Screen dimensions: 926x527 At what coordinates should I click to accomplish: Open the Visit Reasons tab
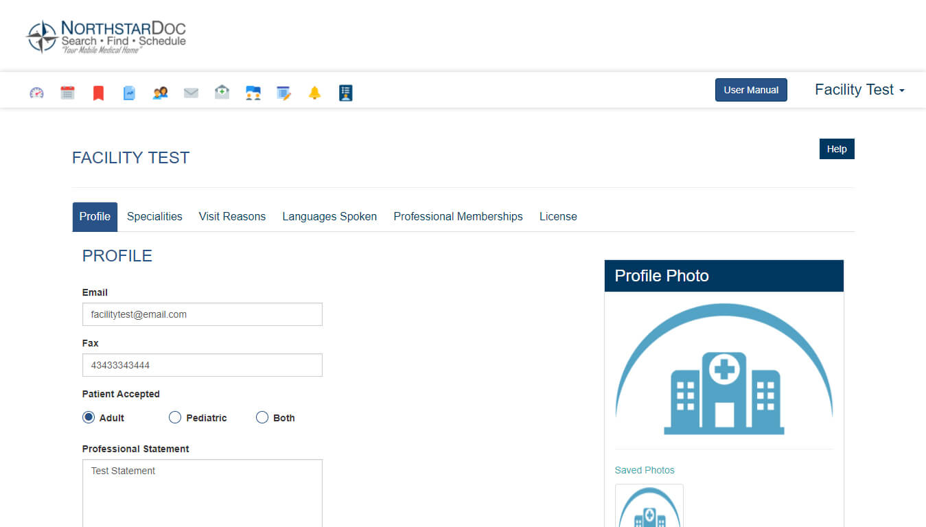(x=232, y=217)
